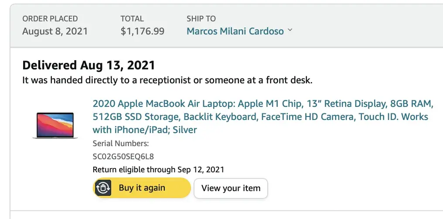Click the TOTAL header label
The width and height of the screenshot is (443, 219).
[x=132, y=19]
